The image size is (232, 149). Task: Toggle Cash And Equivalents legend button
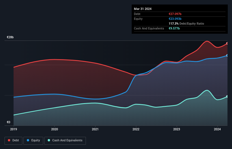[65, 141]
